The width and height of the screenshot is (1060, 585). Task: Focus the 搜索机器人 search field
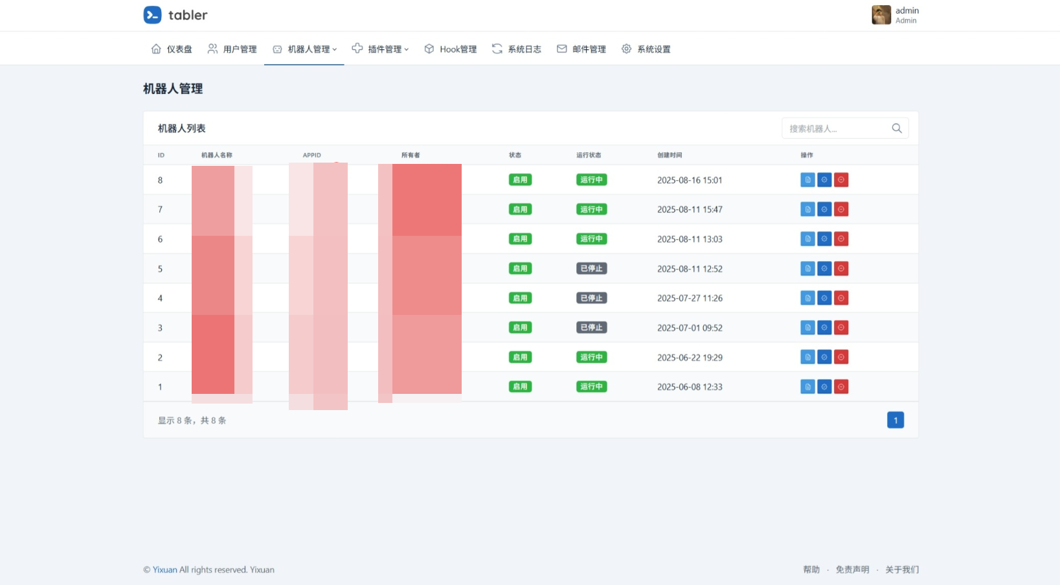click(835, 128)
